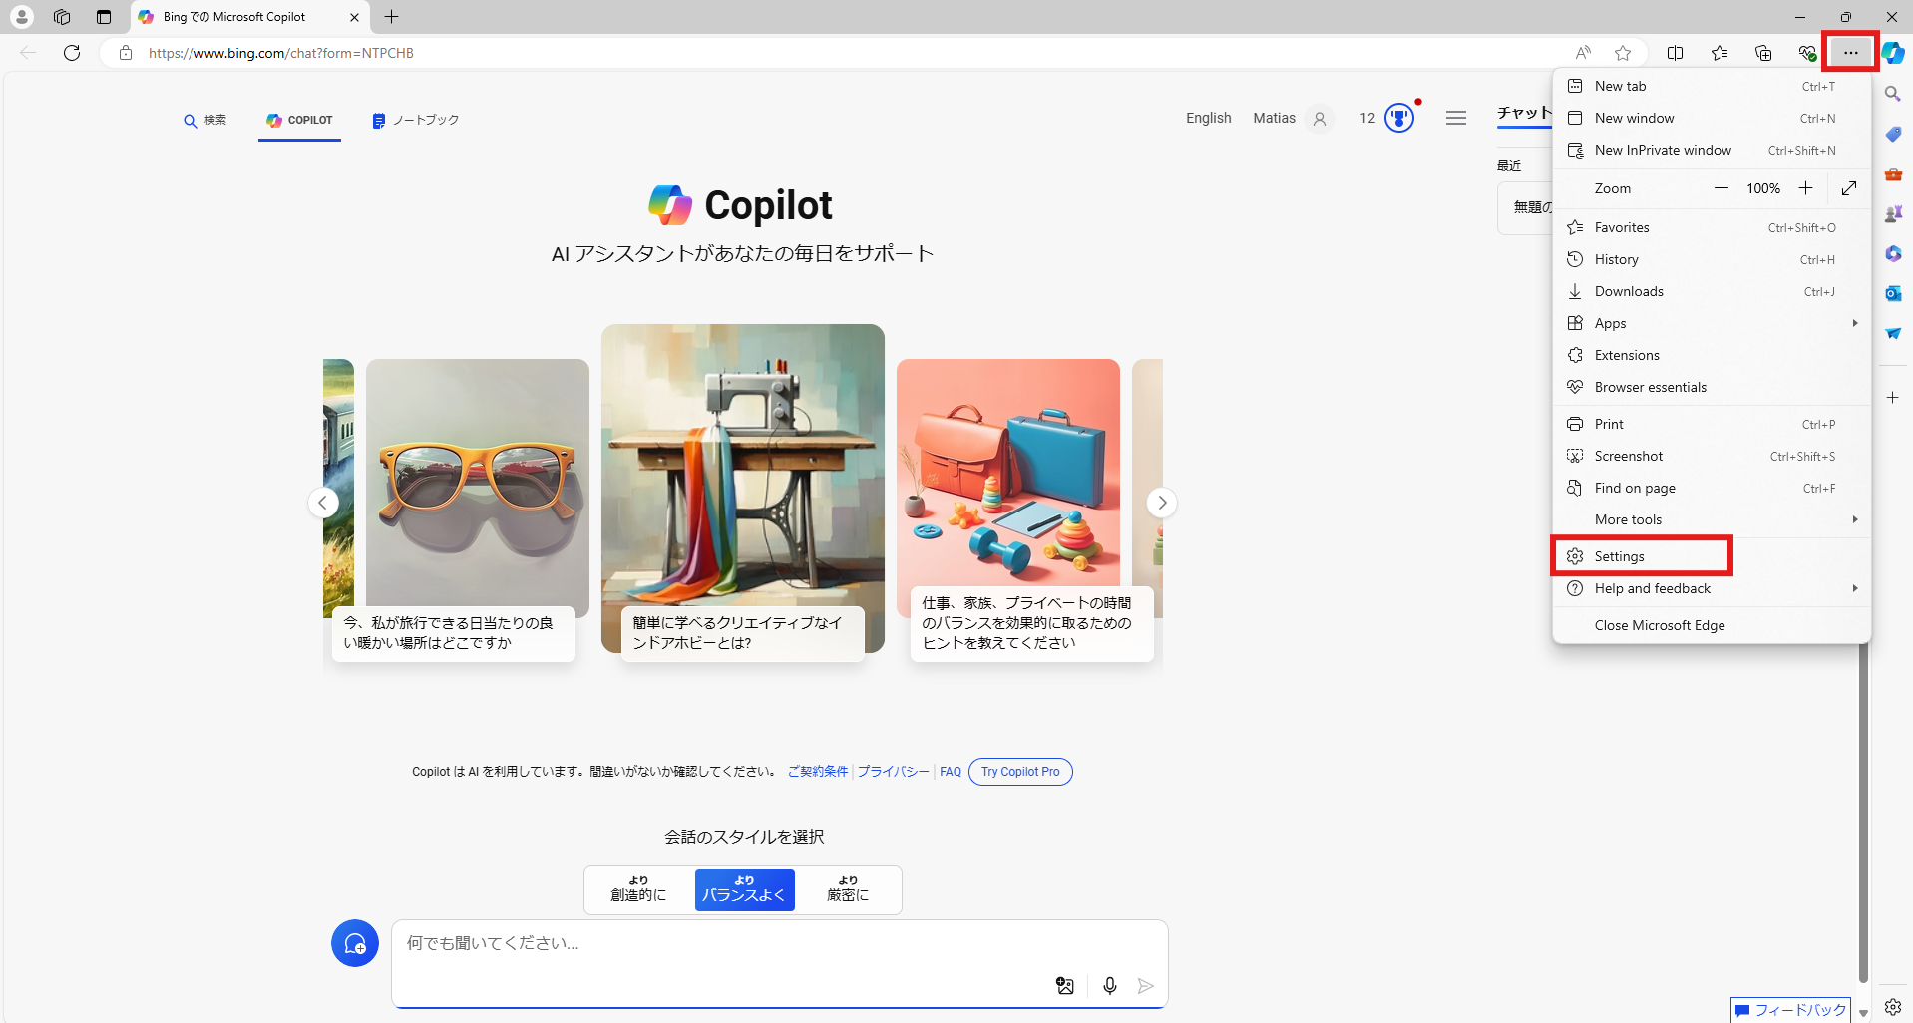
Task: Increase zoom with the plus button
Action: pos(1805,188)
